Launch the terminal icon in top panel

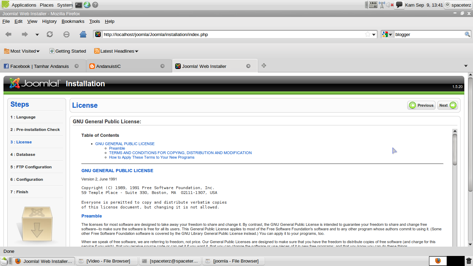tap(79, 5)
